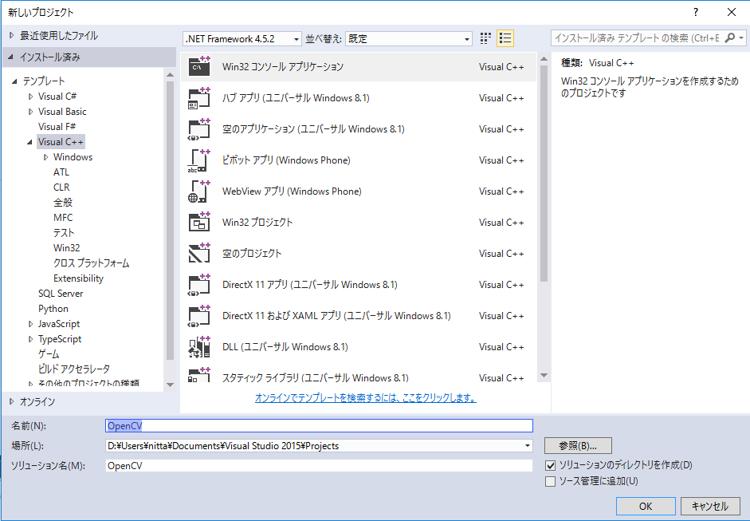Click the 名前 project name input field
Image resolution: width=750 pixels, height=521 pixels.
point(319,426)
